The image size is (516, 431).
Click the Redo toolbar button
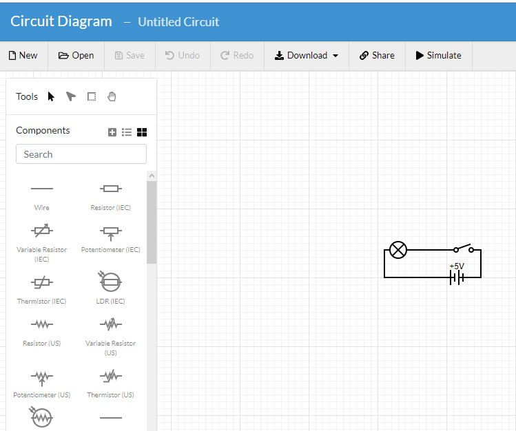click(237, 55)
